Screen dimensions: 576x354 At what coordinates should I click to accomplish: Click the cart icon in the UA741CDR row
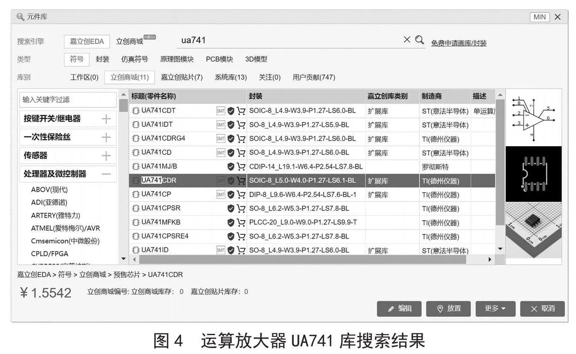tap(241, 181)
